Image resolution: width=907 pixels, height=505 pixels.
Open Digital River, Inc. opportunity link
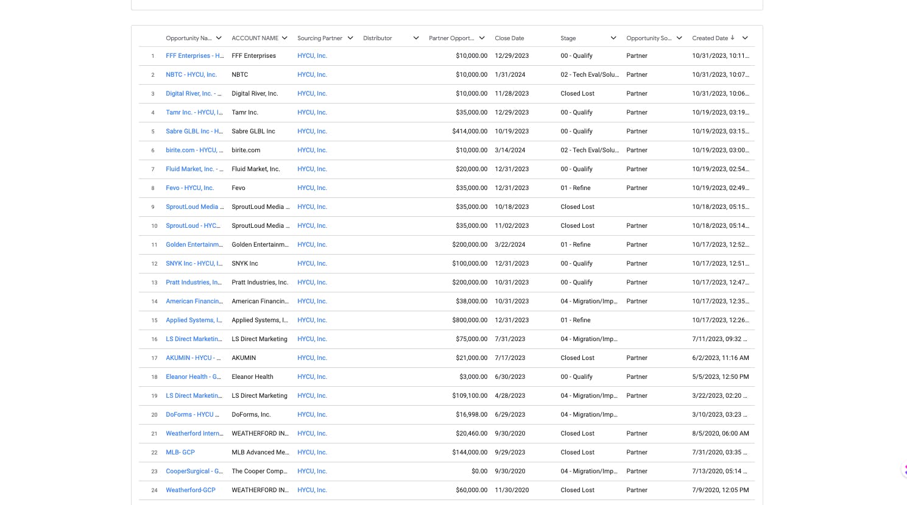(195, 93)
